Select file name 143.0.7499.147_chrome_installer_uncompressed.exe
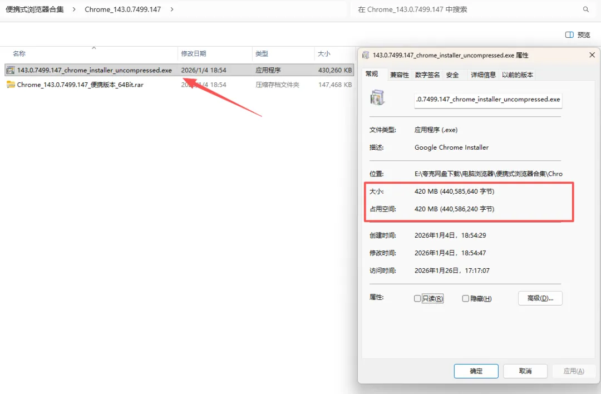Image resolution: width=601 pixels, height=394 pixels. pyautogui.click(x=94, y=70)
